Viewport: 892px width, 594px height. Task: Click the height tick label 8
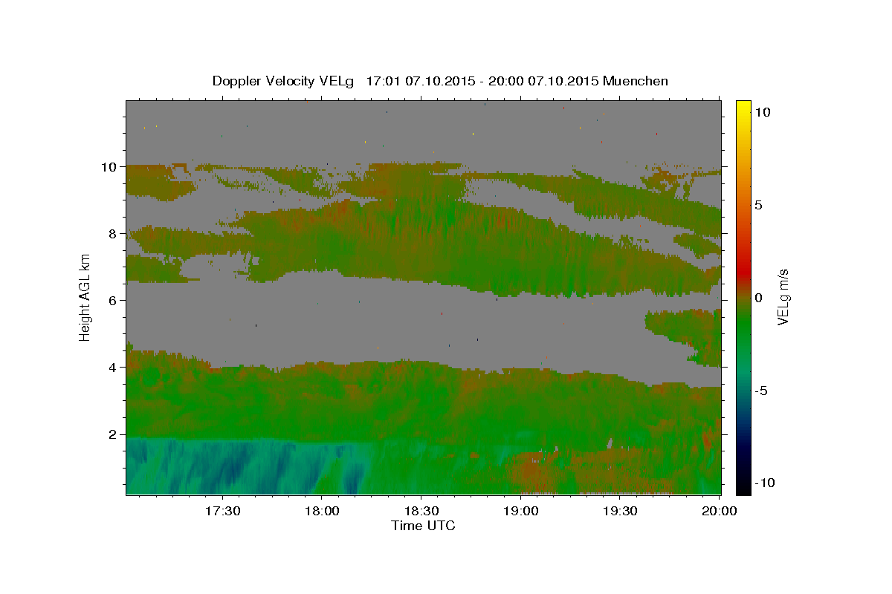pyautogui.click(x=113, y=234)
